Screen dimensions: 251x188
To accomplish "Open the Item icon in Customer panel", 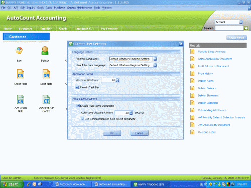I will (x=19, y=51).
